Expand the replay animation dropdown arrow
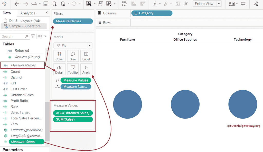This screenshot has height=152, width=263. [40, 4]
